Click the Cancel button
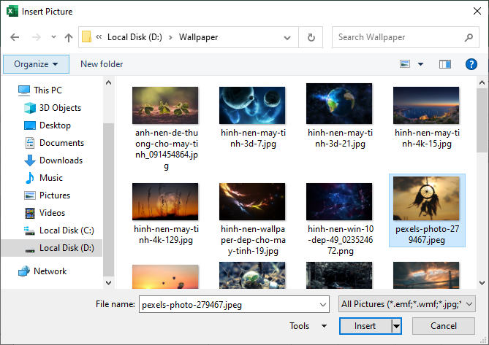The height and width of the screenshot is (345, 489). (443, 326)
